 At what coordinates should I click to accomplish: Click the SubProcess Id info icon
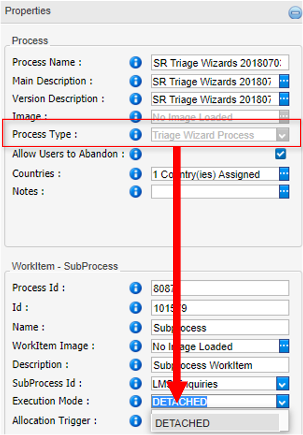[135, 384]
